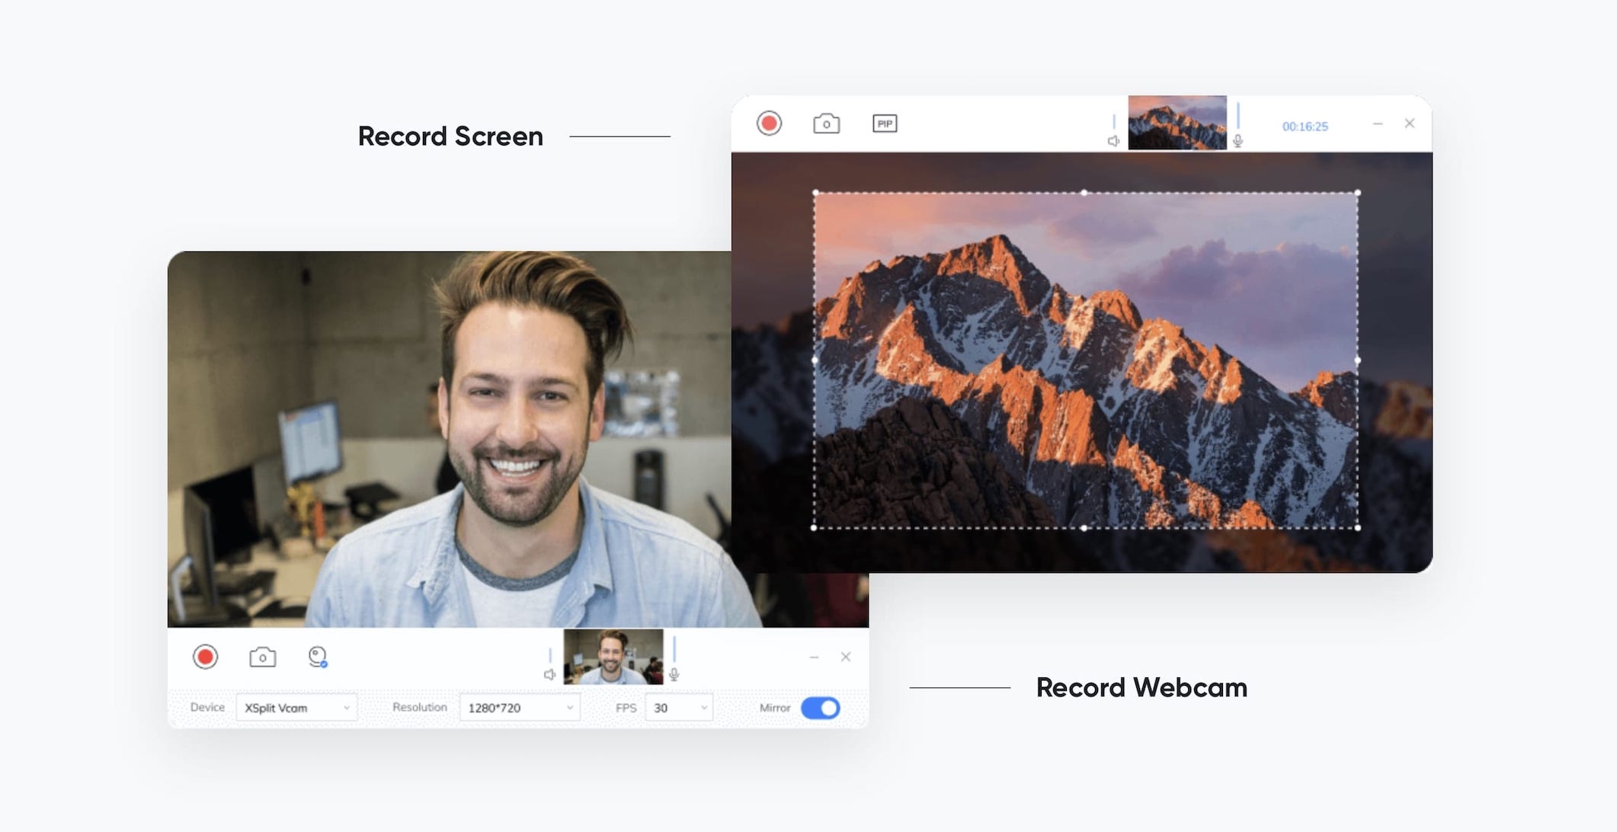Mute the speaker in screen recorder toolbar

click(1113, 141)
